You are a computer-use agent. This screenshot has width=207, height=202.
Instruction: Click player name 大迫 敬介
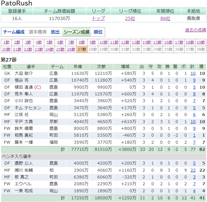pyautogui.click(x=23, y=73)
